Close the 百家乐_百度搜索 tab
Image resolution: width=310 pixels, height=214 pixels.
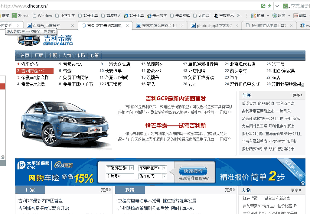[73, 26]
